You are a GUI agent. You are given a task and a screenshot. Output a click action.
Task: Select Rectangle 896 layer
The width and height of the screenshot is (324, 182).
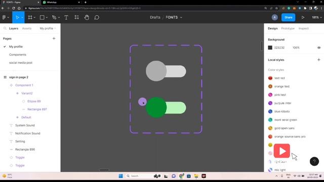coord(25,149)
